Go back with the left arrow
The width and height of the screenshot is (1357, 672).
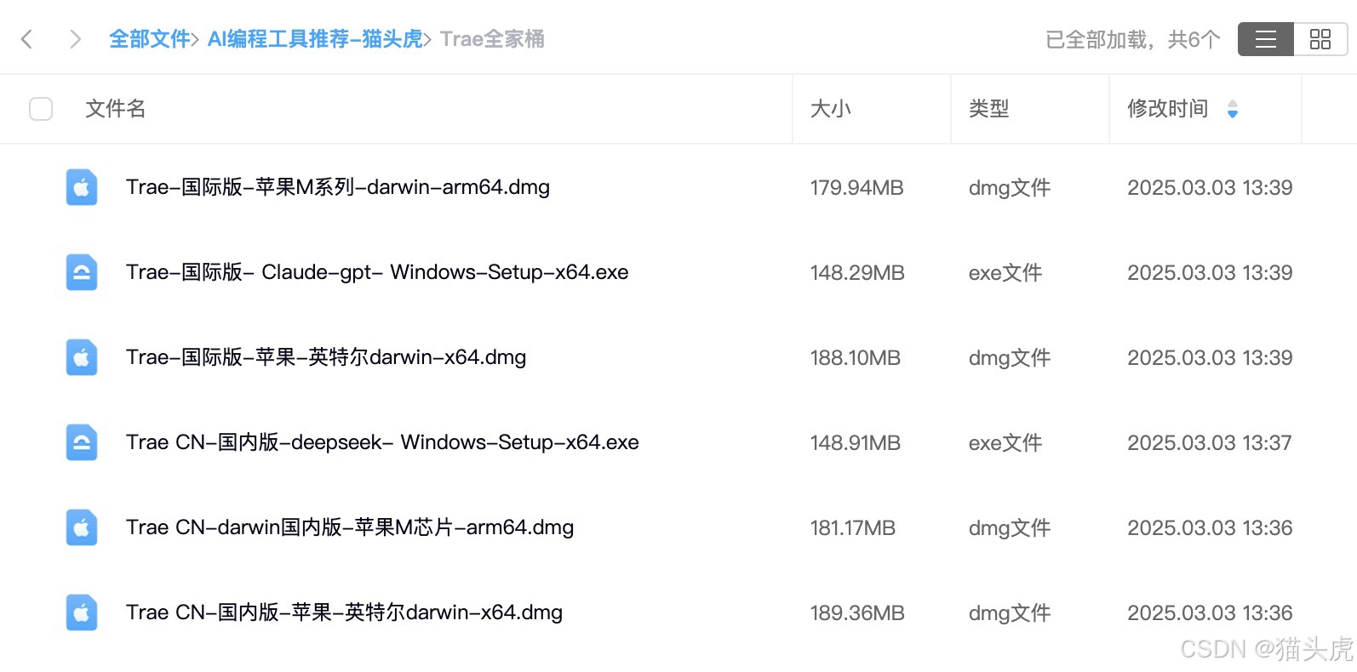[x=26, y=39]
